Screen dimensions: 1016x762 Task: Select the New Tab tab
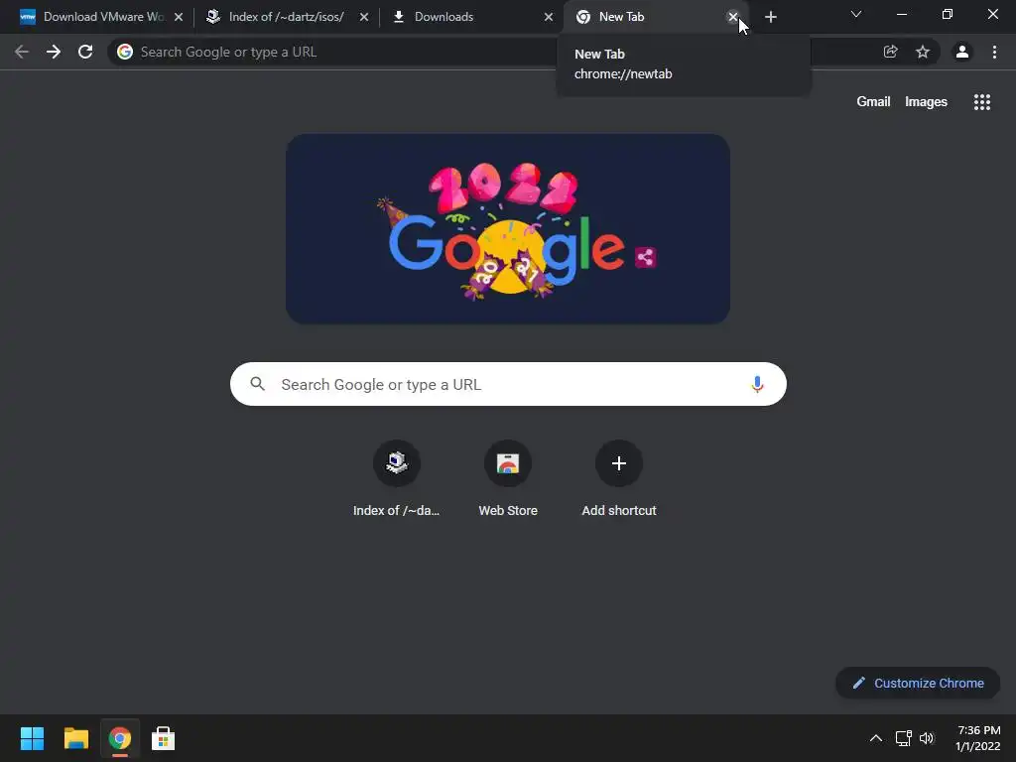coord(648,17)
